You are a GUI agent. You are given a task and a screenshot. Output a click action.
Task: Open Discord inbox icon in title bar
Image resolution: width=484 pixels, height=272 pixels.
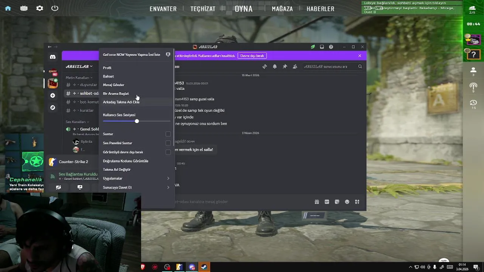(322, 47)
